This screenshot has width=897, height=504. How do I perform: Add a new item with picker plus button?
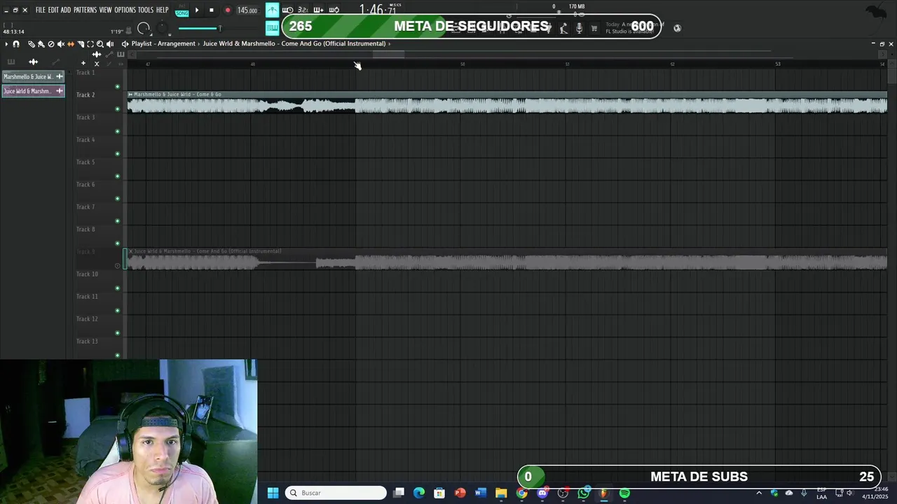pos(83,63)
